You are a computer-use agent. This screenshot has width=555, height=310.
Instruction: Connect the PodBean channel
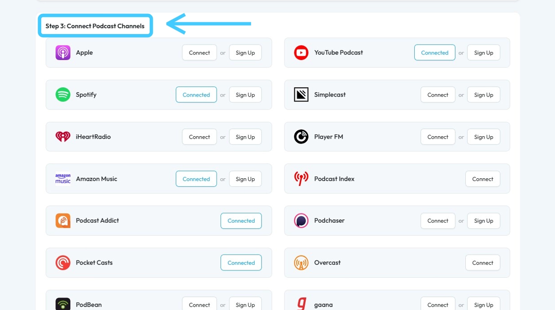click(x=199, y=304)
